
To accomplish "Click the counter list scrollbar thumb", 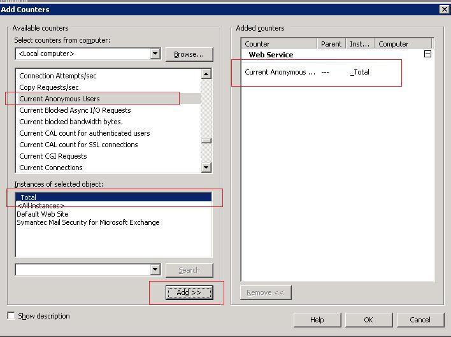I will [206, 141].
